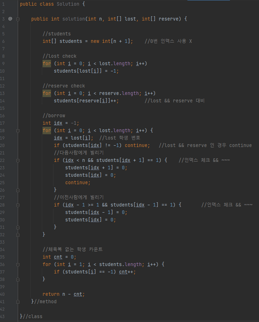
Task: Collapse the 'idx < n' if-block fold marker
Action: click(18, 160)
